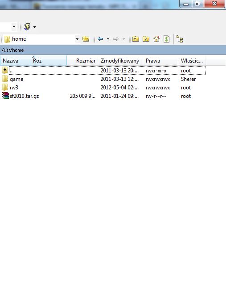Click the owner root of the rw3 row
This screenshot has height=299, width=226.
pyautogui.click(x=186, y=88)
